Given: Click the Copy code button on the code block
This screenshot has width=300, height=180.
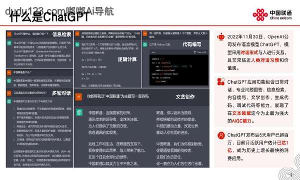Looking at the screenshot, I should tap(200, 52).
